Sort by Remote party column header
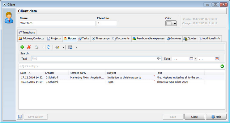 (87, 73)
